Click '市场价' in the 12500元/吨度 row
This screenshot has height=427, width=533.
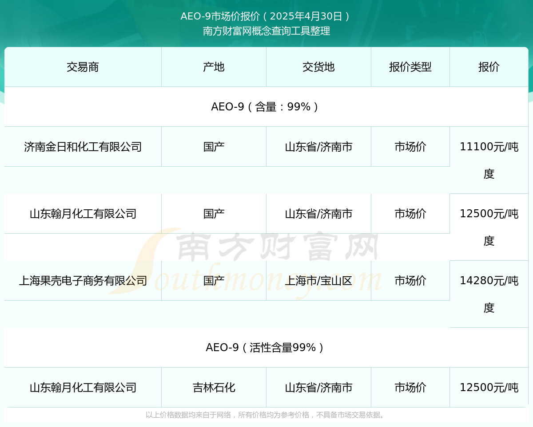click(410, 214)
